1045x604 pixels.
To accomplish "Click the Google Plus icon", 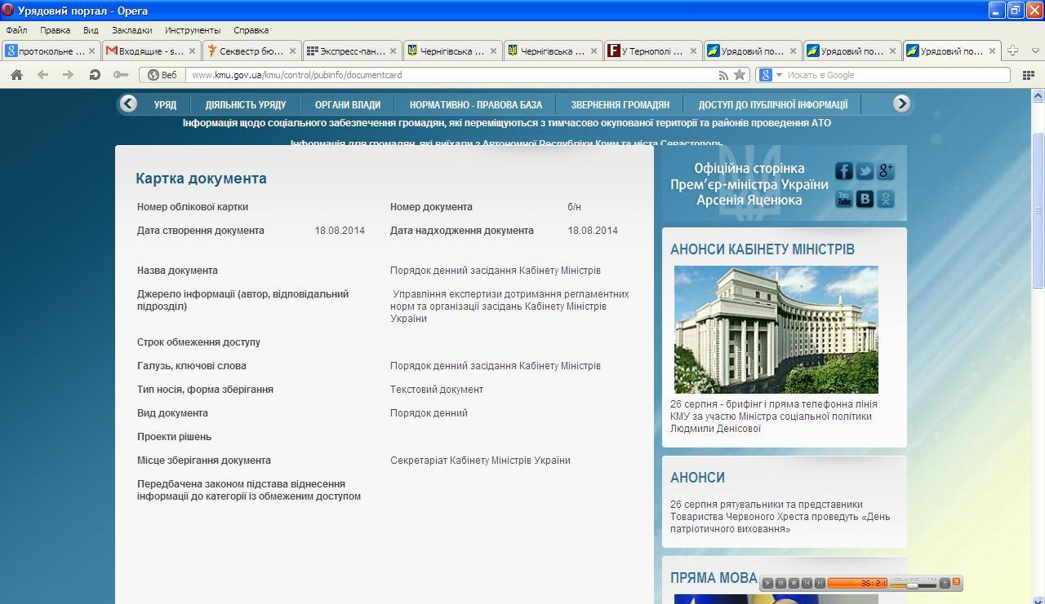I will (x=886, y=170).
